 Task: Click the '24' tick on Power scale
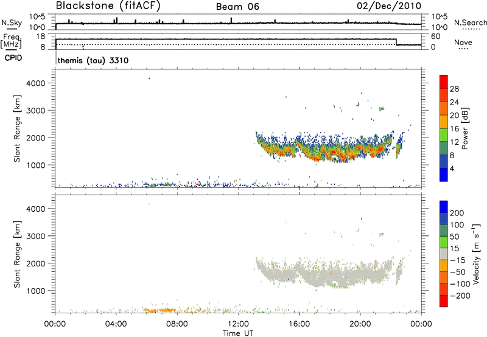pyautogui.click(x=454, y=102)
